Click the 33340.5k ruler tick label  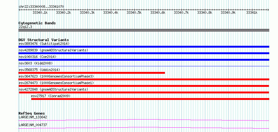[134, 12]
